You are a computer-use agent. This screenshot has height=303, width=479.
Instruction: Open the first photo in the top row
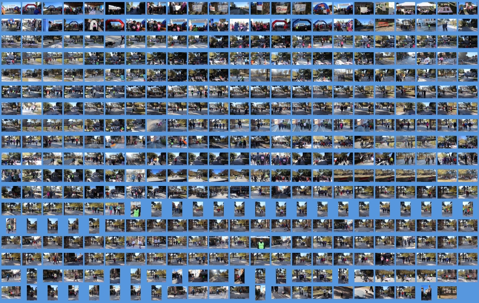coord(11,8)
